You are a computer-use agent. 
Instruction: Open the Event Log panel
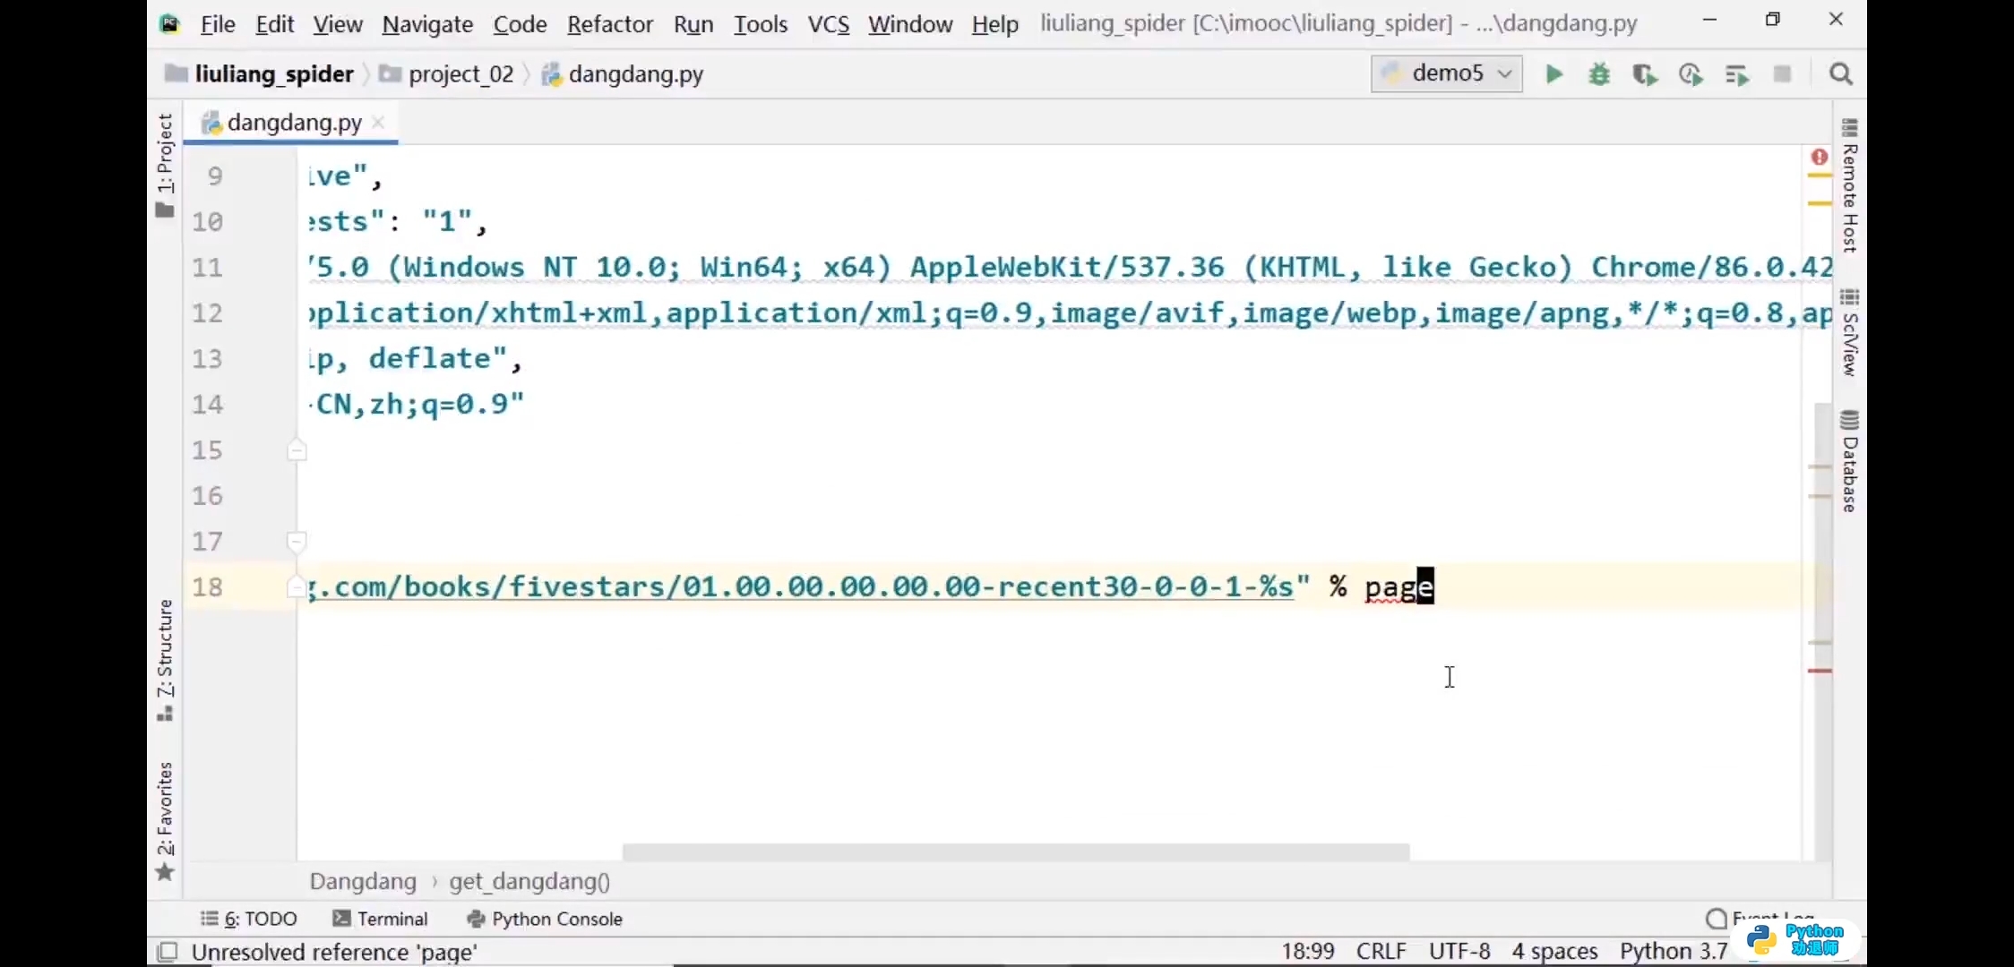[1760, 919]
